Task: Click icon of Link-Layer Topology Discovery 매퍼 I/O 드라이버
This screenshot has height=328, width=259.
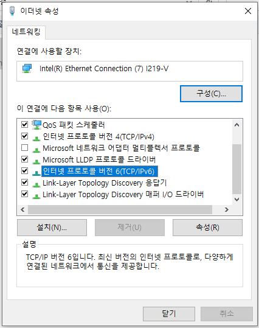Action: coord(36,196)
